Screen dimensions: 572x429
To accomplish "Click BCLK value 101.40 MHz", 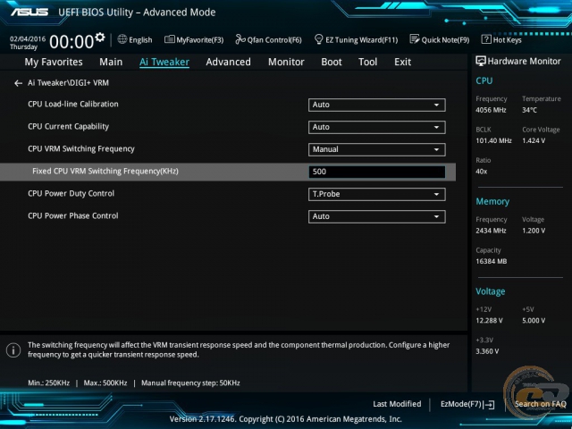I will click(493, 140).
